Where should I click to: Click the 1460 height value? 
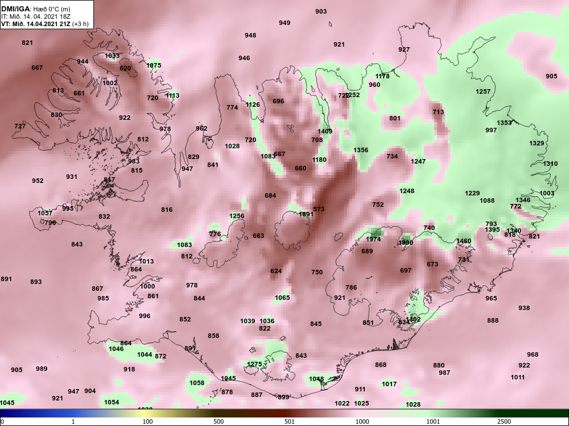[464, 241]
